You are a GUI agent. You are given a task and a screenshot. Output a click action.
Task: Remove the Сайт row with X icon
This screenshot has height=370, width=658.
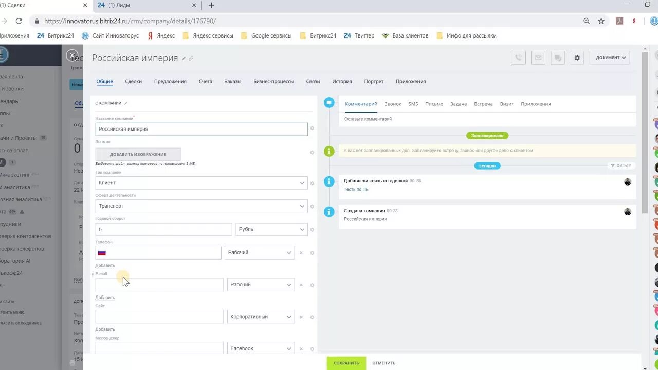click(301, 317)
